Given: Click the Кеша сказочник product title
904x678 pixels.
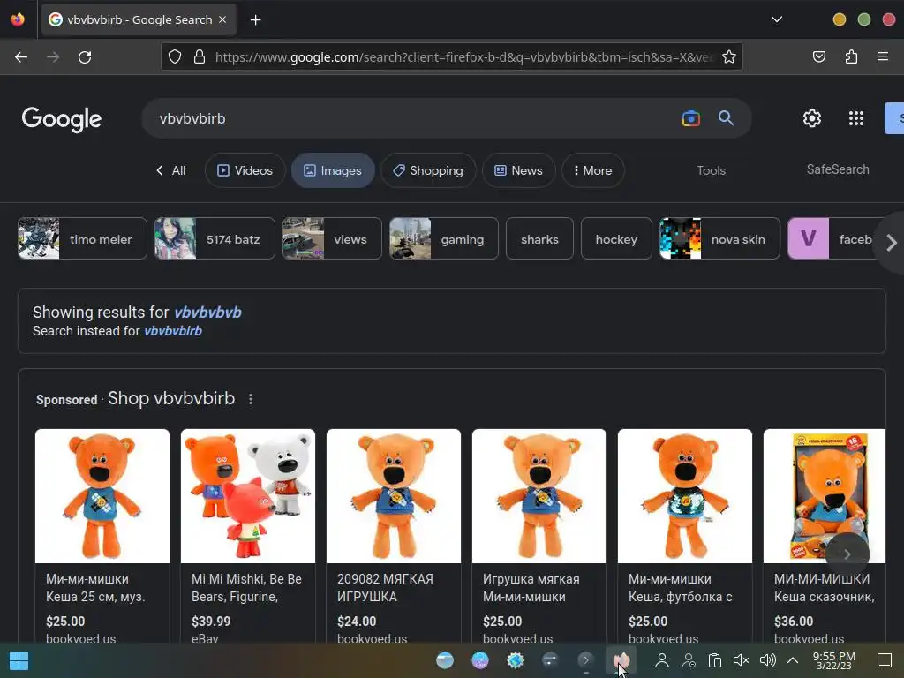Looking at the screenshot, I should [x=825, y=587].
